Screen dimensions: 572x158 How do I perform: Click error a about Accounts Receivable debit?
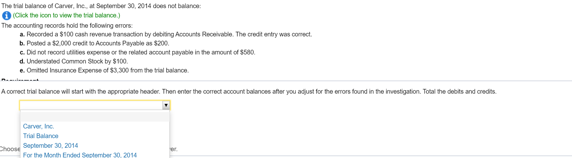166,34
